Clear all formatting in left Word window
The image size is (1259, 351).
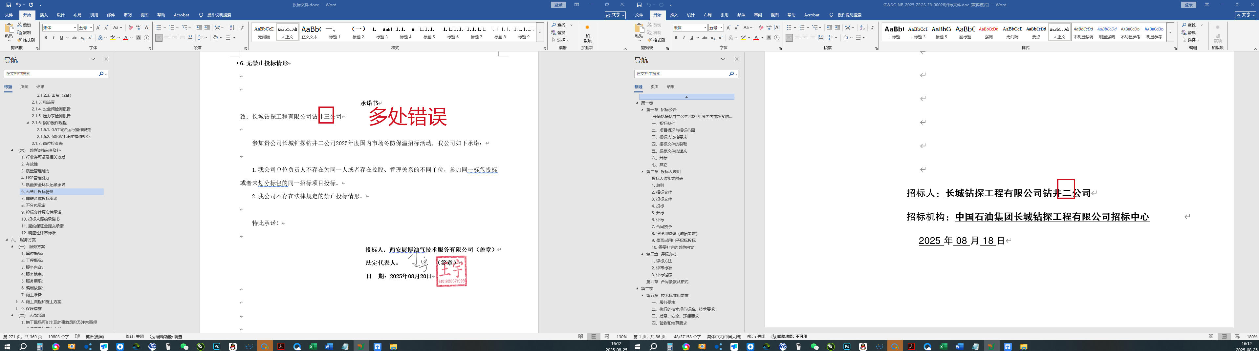click(130, 28)
